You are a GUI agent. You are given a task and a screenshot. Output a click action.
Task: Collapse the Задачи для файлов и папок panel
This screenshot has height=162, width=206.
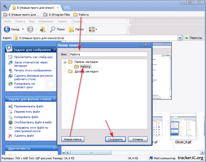tap(54, 99)
